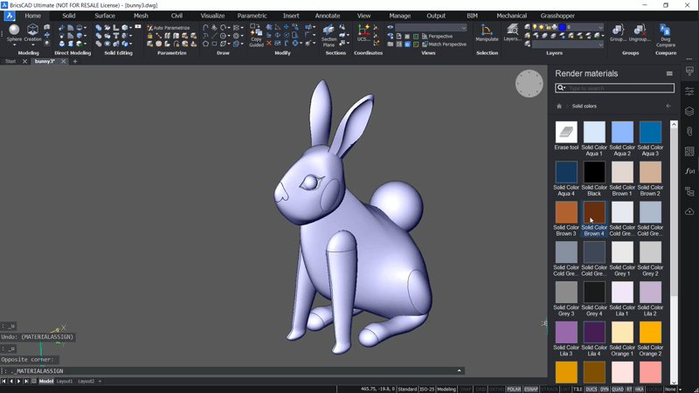Launch Dwg Compare
Screen dimensions: 699x393
(x=666, y=36)
